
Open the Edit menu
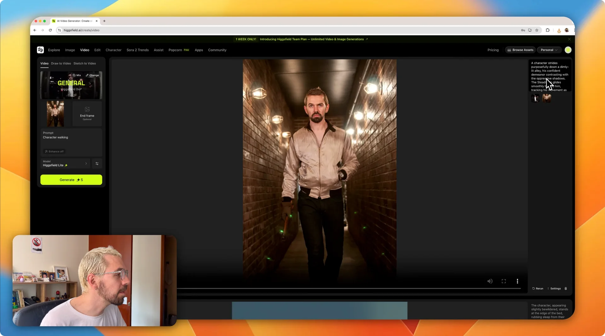97,50
